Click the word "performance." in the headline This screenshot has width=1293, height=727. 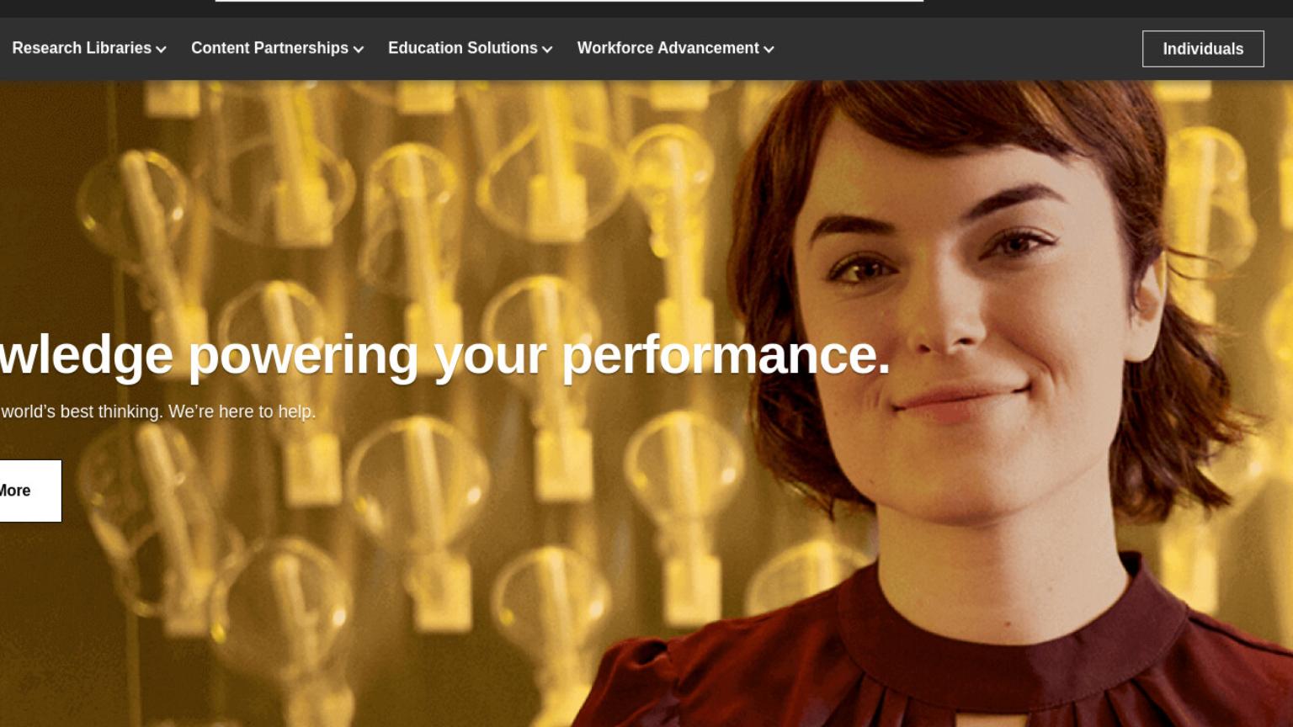[x=726, y=355]
